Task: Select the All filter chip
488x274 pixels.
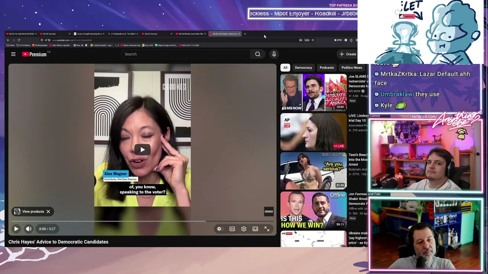Action: point(285,68)
